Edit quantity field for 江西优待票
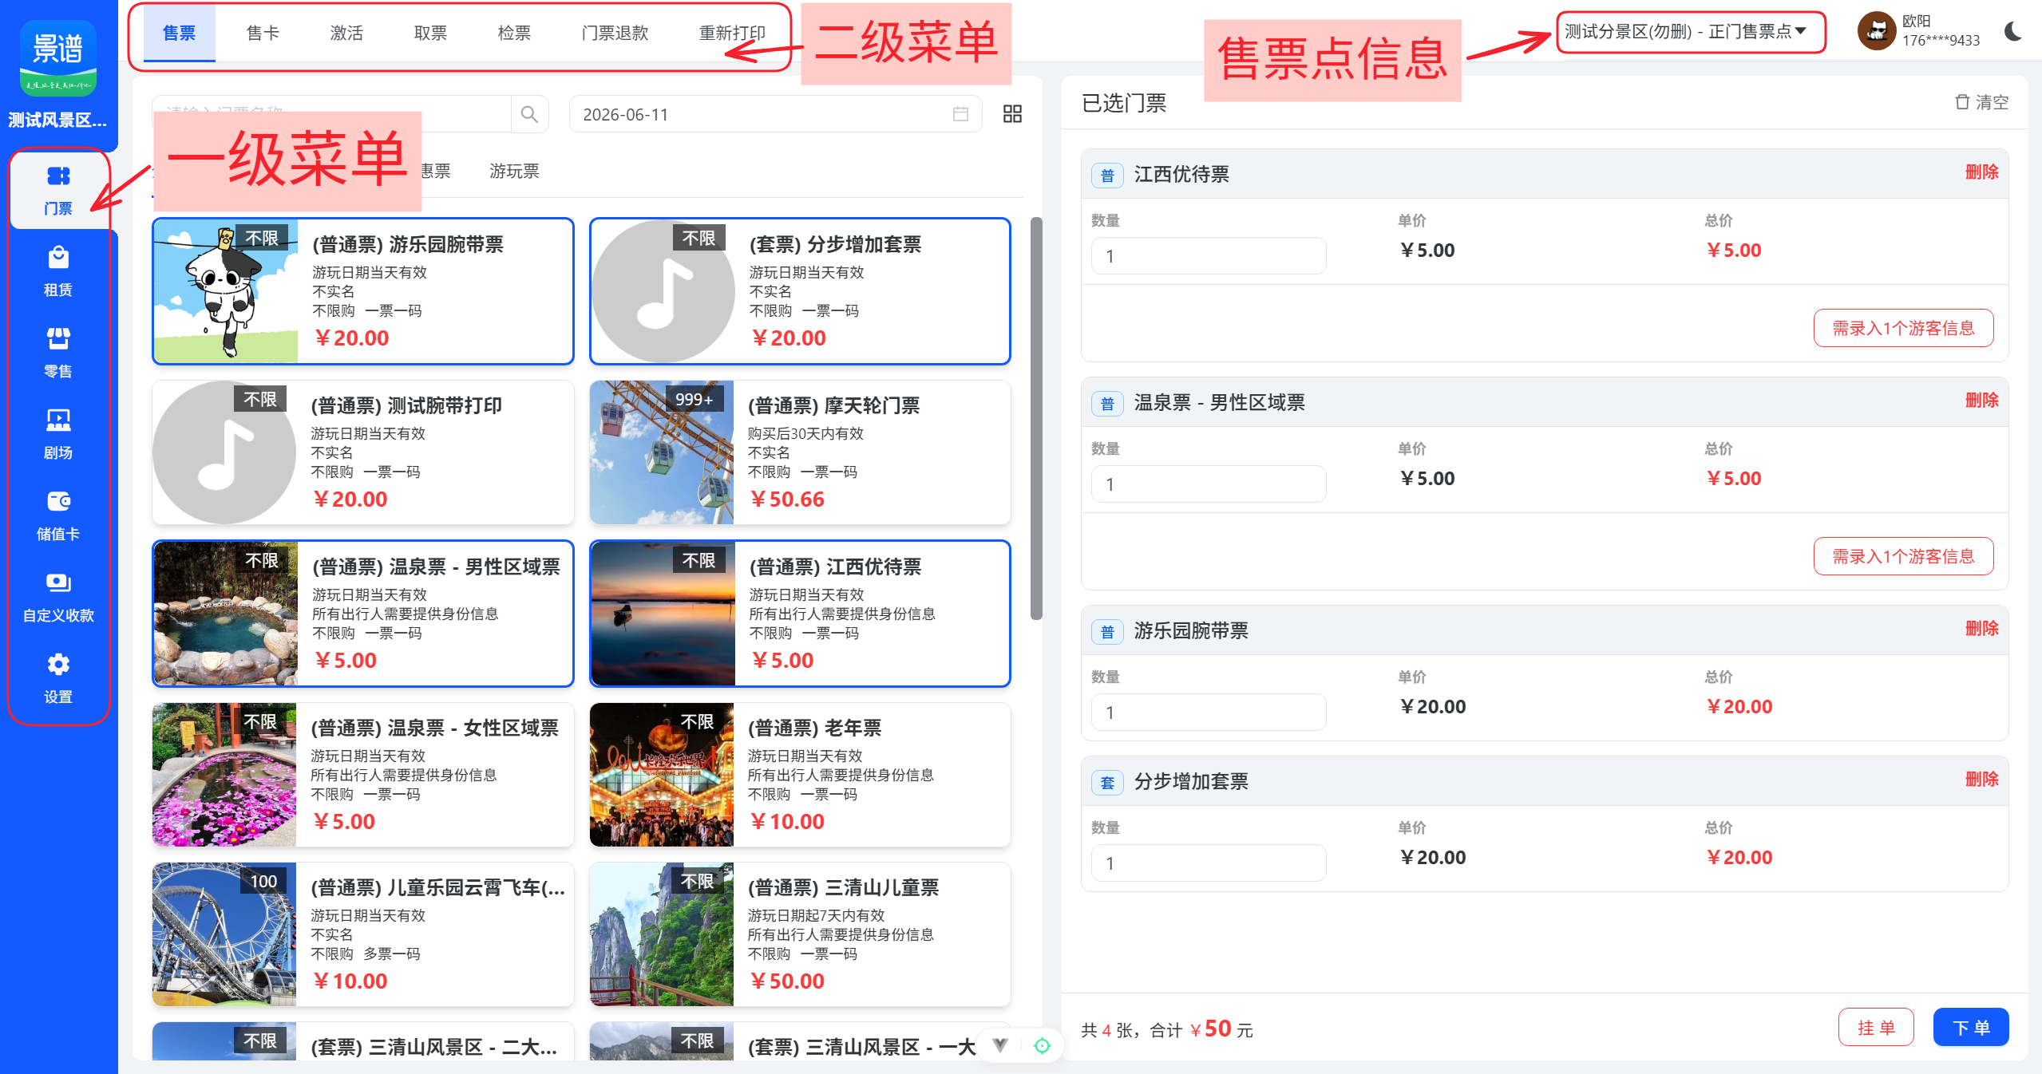2042x1074 pixels. pyautogui.click(x=1209, y=256)
